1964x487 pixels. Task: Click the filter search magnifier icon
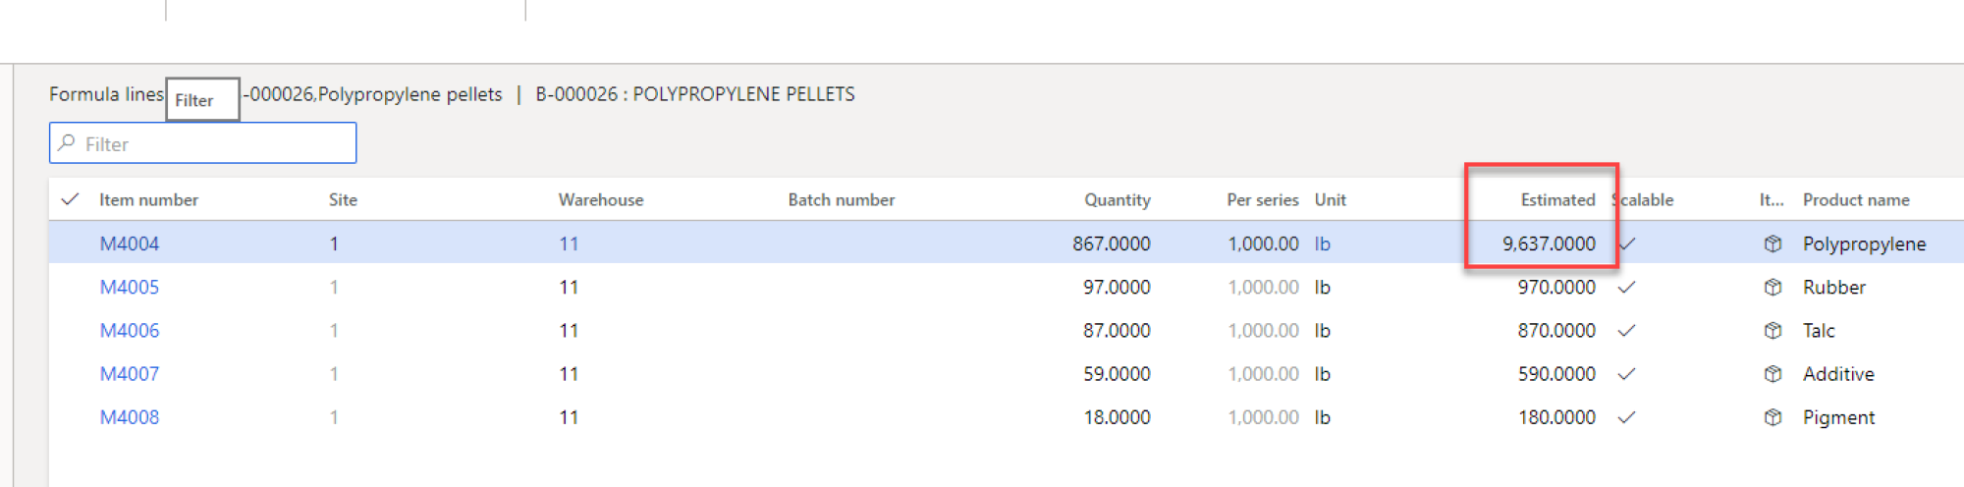click(x=67, y=143)
